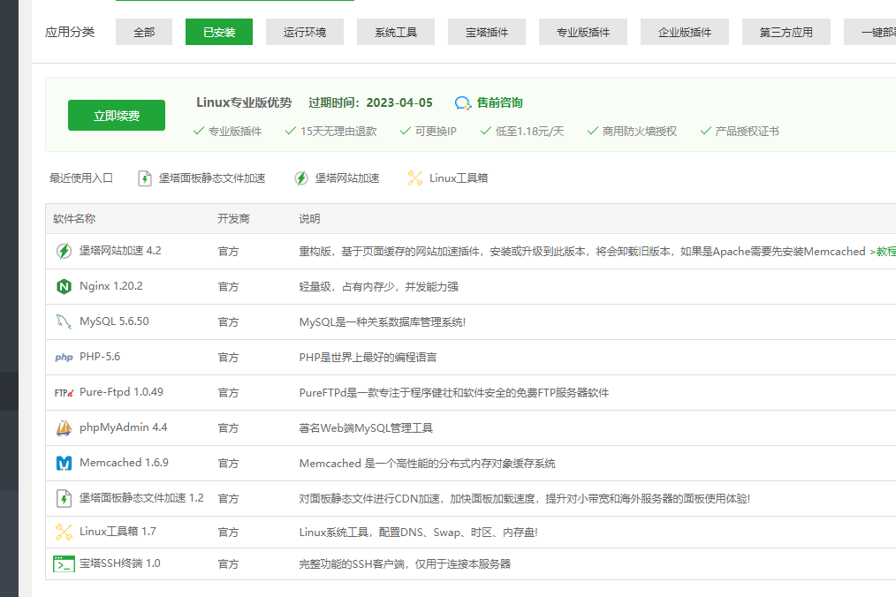The image size is (896, 597).
Task: Click the Pure-Ftpd 1.0.49 FTP icon
Action: [x=64, y=393]
